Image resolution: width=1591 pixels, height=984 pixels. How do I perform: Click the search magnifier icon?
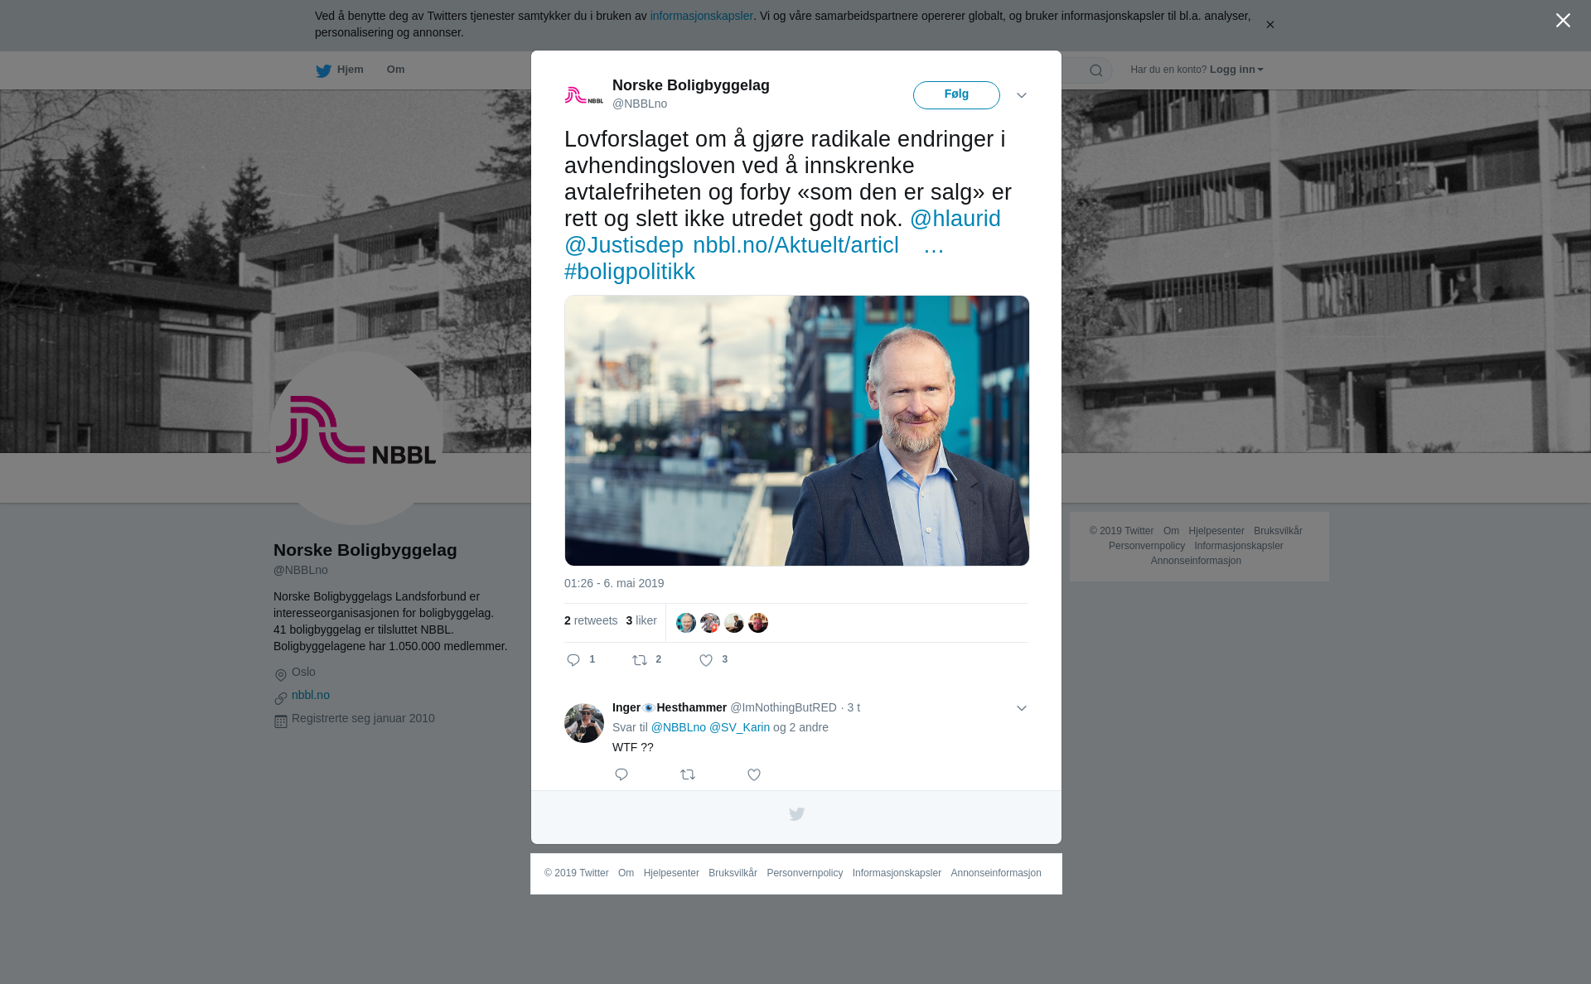tap(1096, 71)
